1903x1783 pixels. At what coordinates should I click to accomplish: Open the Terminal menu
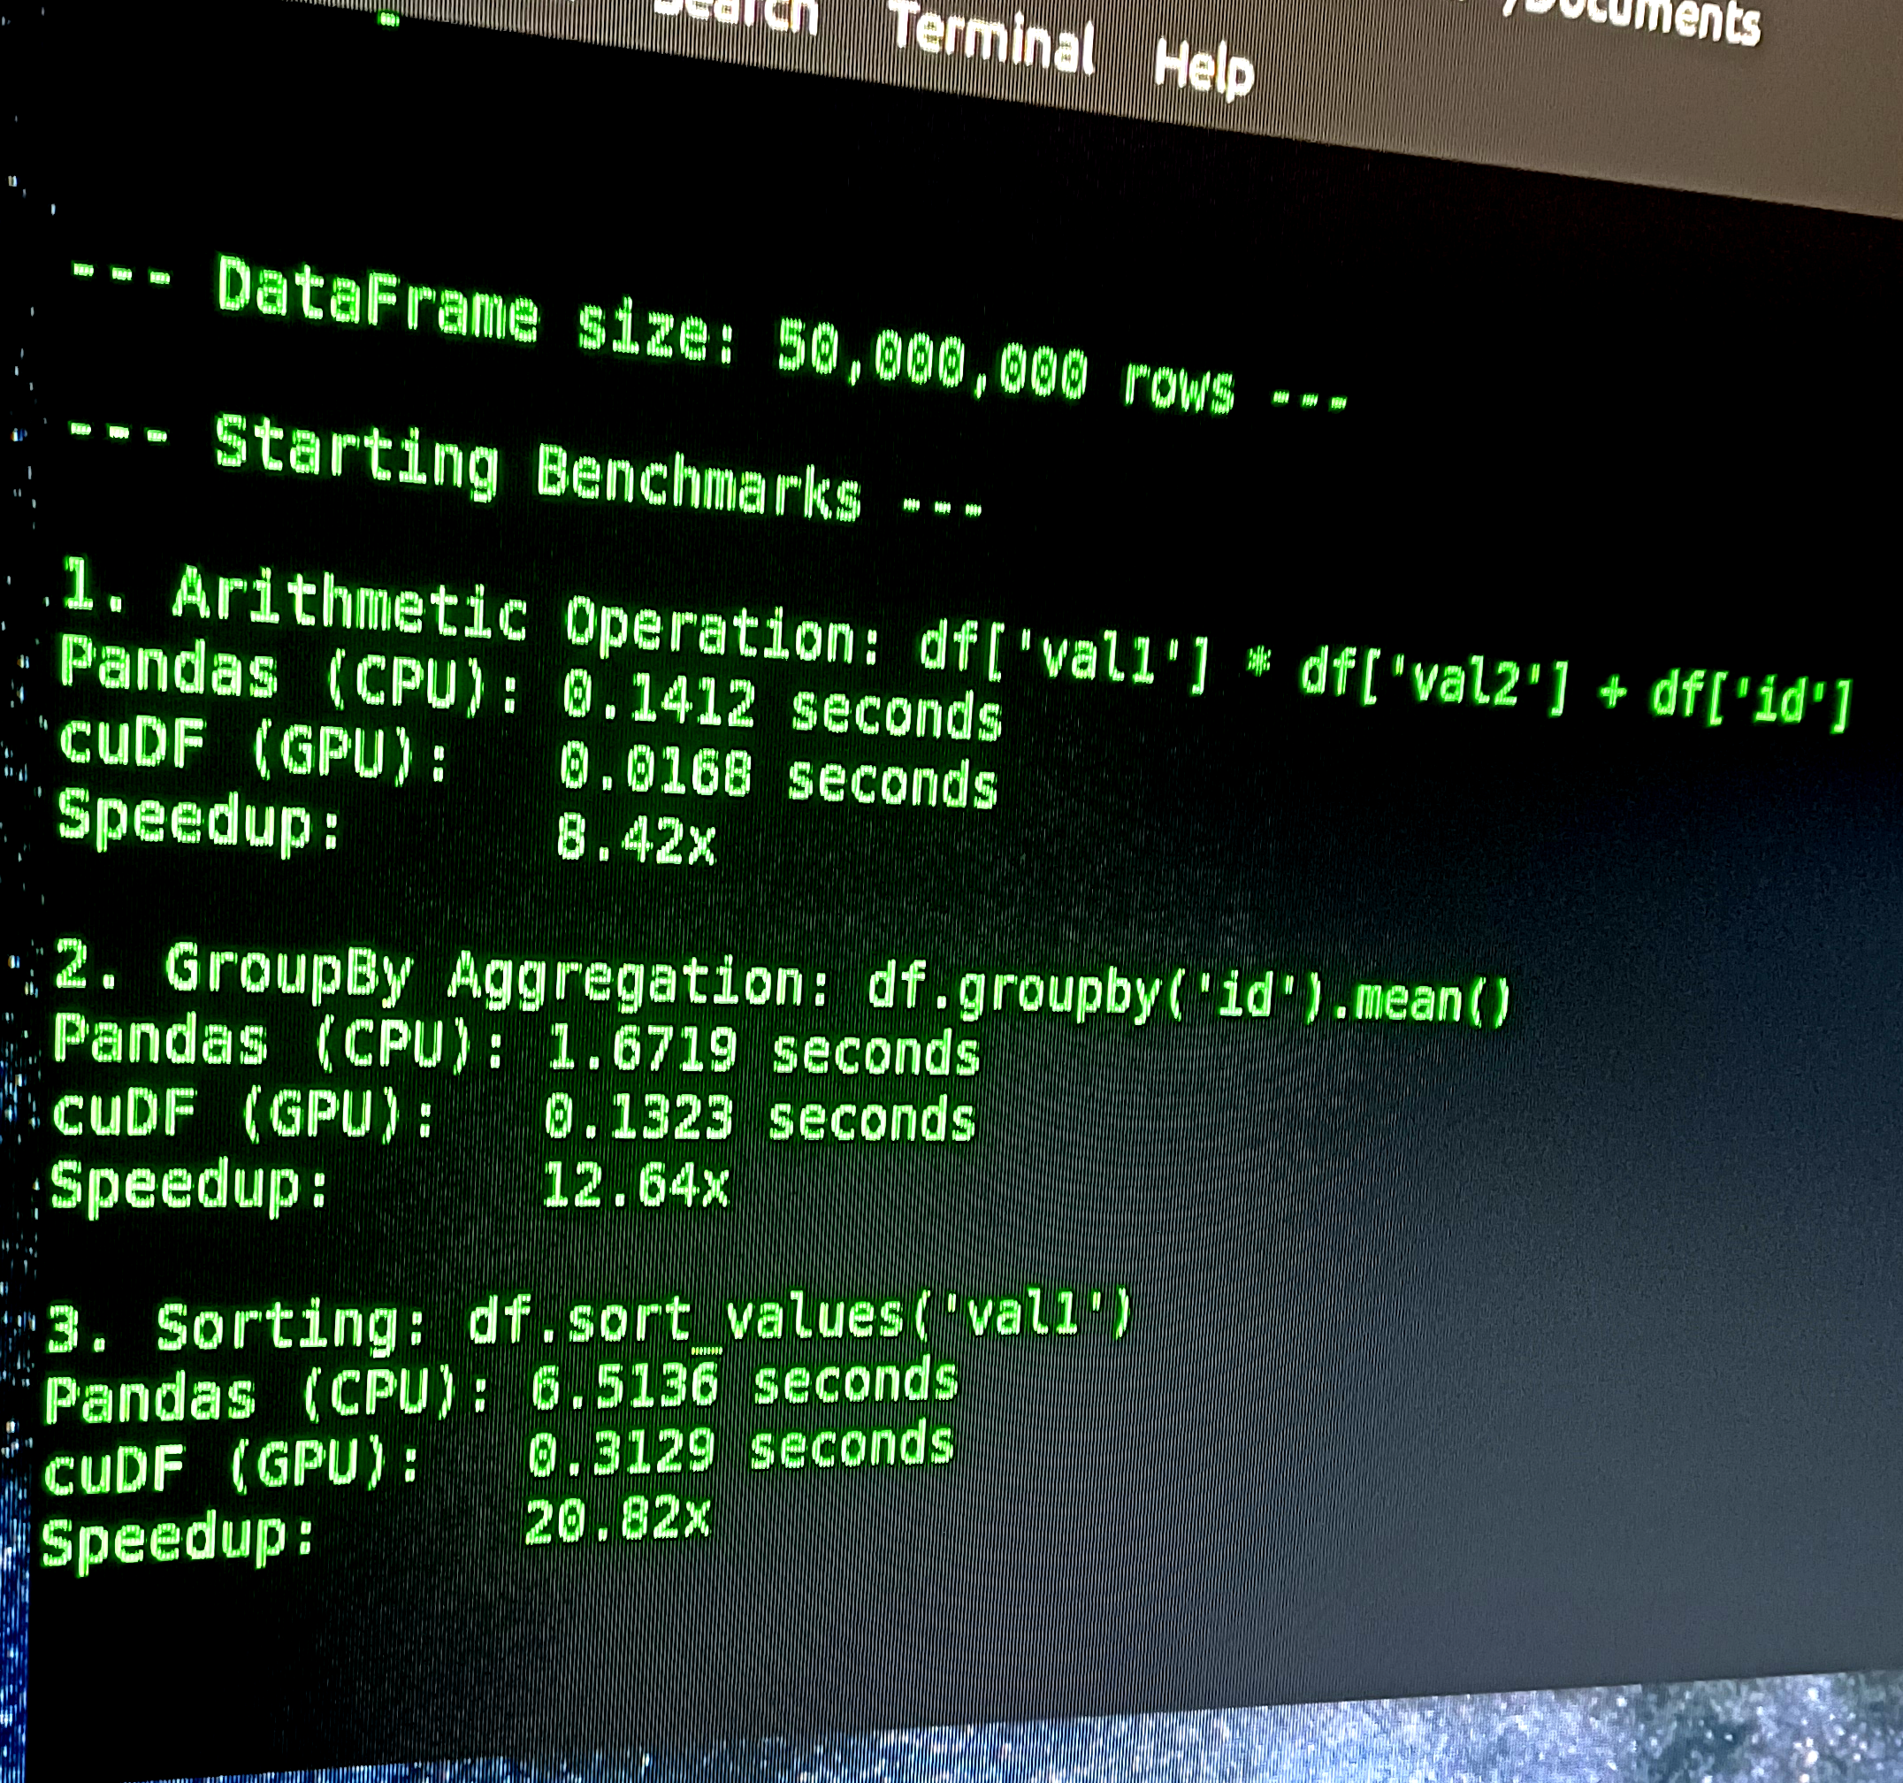tap(993, 39)
